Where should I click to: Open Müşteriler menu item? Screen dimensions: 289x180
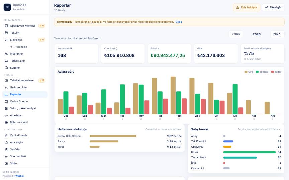tap(25, 54)
